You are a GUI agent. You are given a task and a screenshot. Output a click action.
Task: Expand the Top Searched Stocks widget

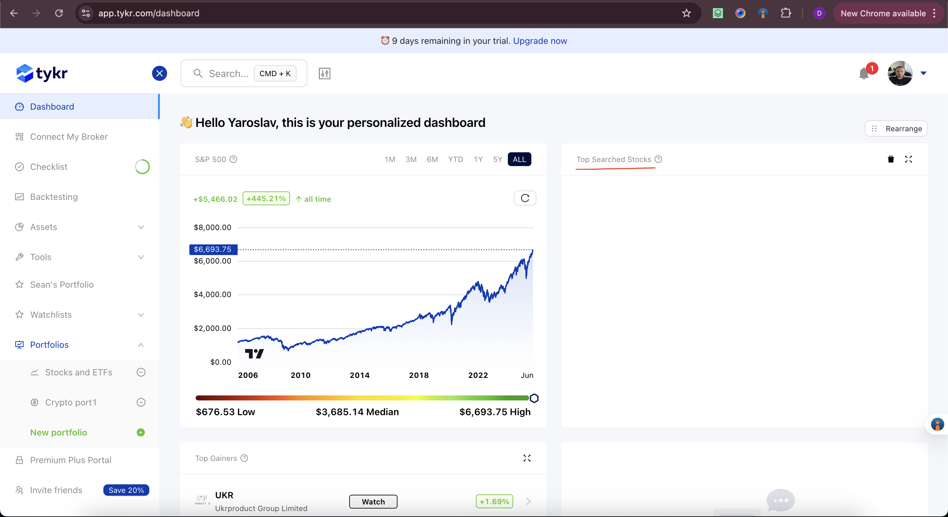click(908, 159)
